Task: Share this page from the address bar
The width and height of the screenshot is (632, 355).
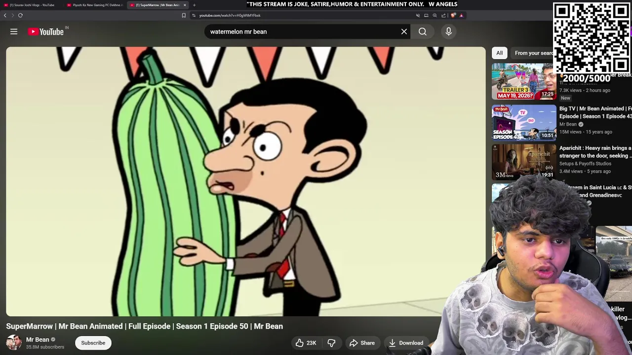Action: point(443,15)
